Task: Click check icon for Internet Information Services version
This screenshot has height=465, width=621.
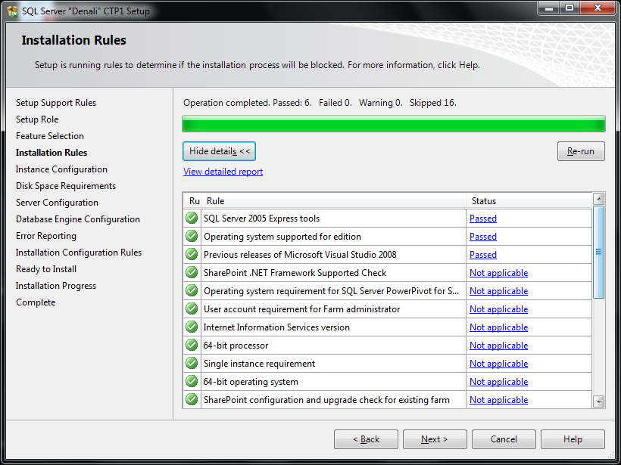Action: tap(192, 327)
